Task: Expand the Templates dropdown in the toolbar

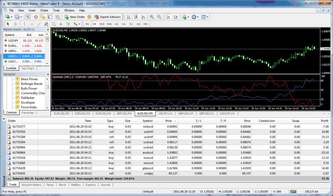Action: point(205,17)
